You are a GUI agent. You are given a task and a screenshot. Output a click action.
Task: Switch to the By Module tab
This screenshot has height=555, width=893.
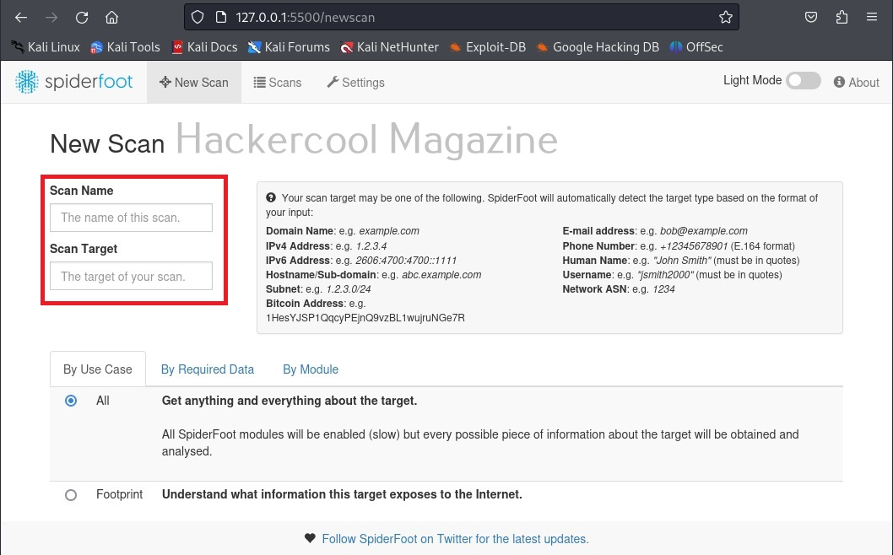[x=311, y=369]
